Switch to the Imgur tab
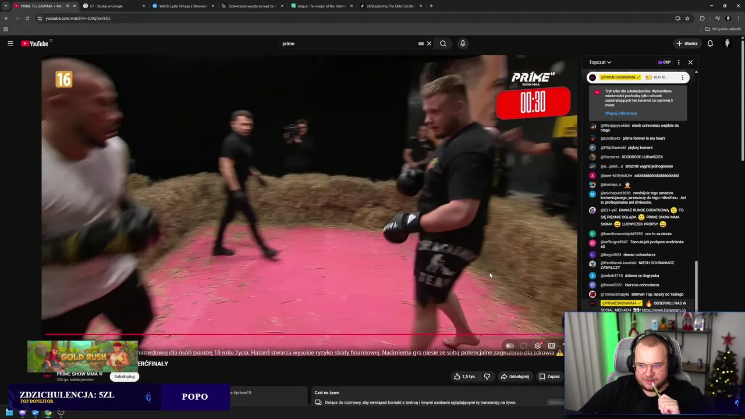This screenshot has height=419, width=745. 321,6
